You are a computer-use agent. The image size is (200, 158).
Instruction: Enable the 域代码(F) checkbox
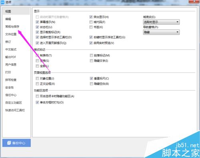91,22
